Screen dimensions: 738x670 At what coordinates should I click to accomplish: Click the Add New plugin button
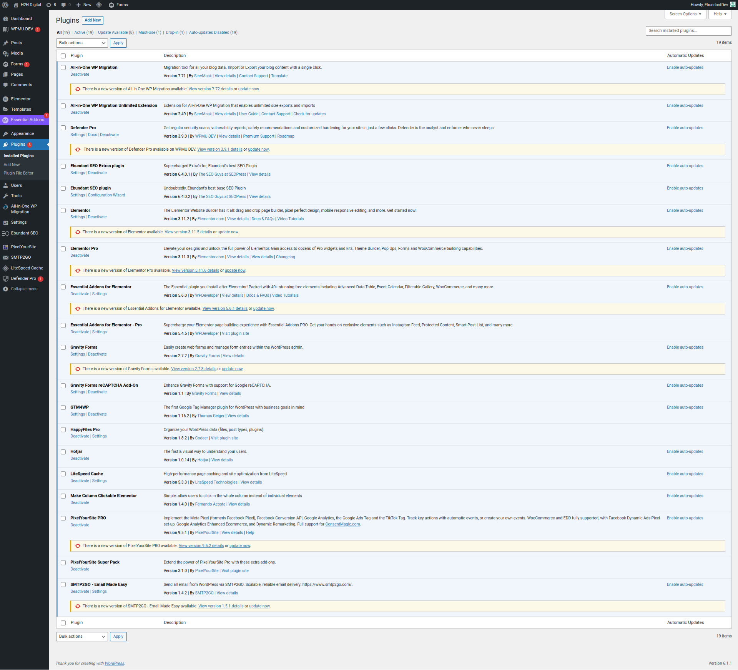pos(93,20)
